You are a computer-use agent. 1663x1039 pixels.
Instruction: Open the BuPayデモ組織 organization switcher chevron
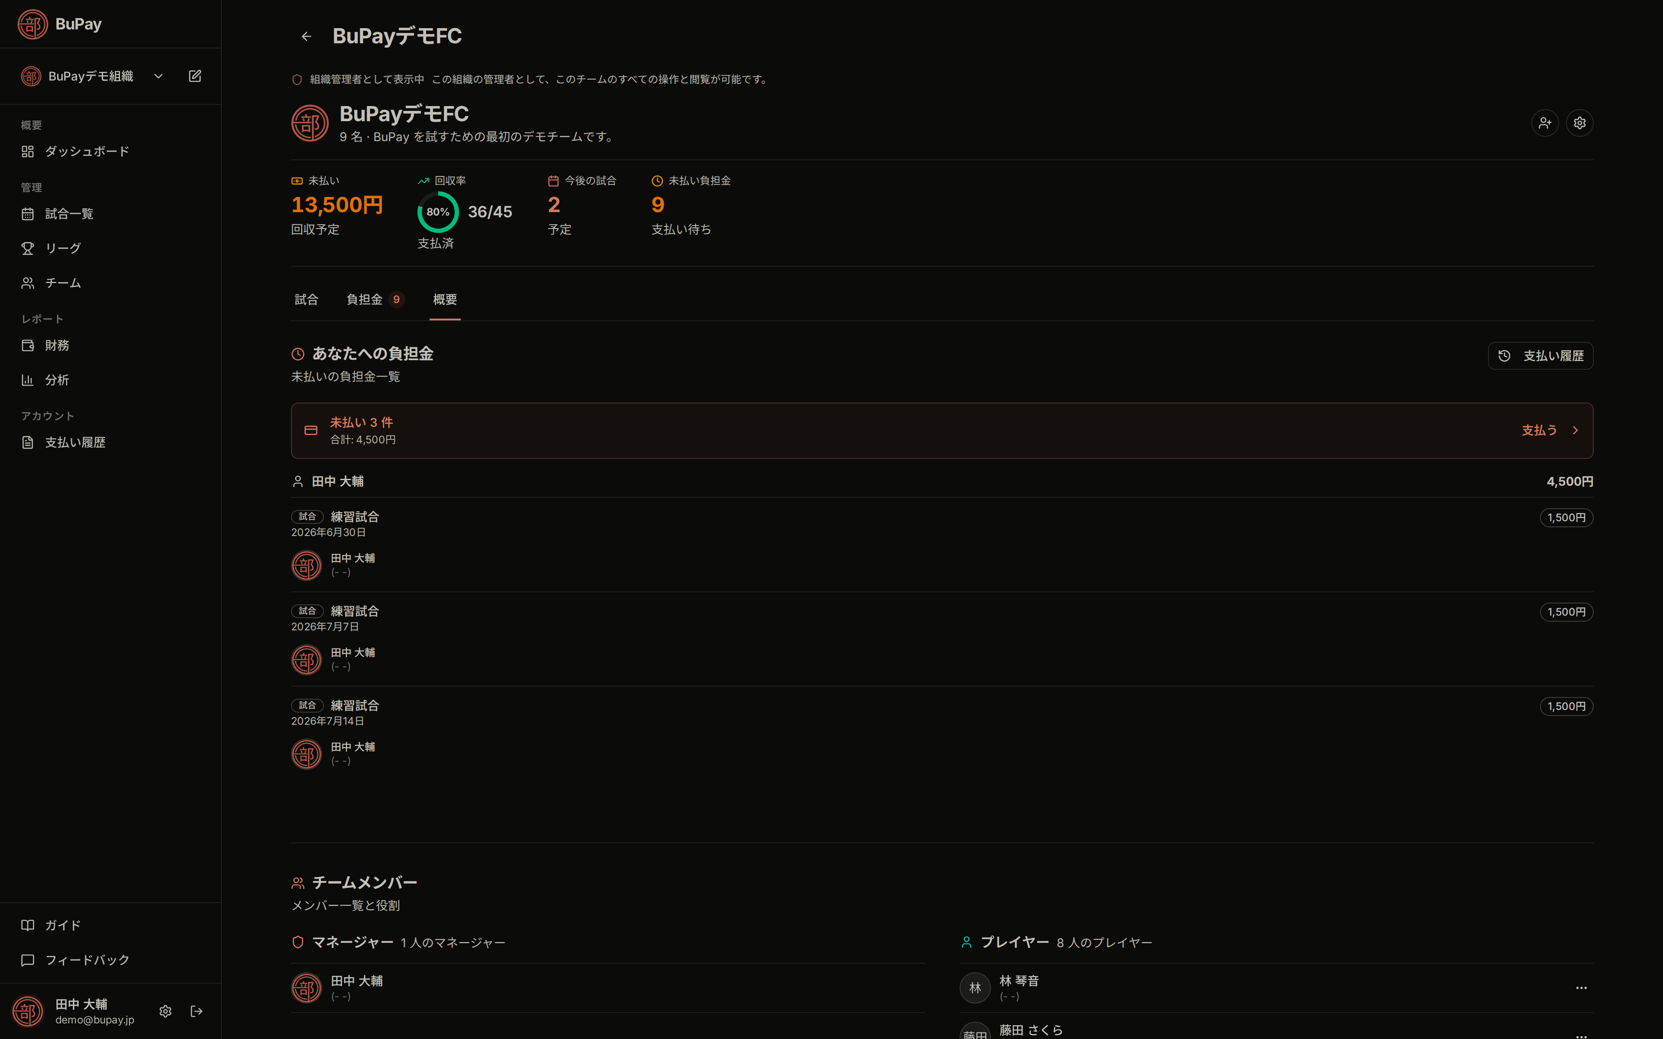pyautogui.click(x=159, y=76)
